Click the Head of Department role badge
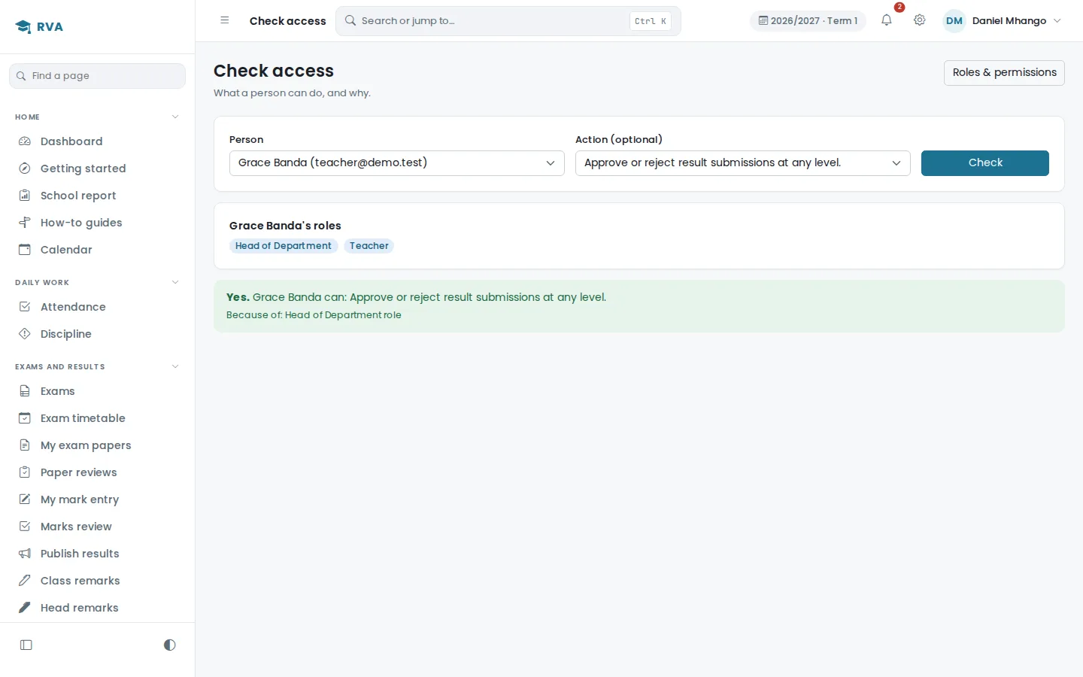Screen dimensions: 1083x677 coord(284,246)
